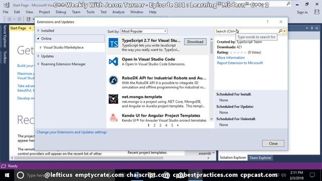The image size is (322, 181).
Task: Click the search magnifier in Extensions dialog
Action: click(280, 31)
